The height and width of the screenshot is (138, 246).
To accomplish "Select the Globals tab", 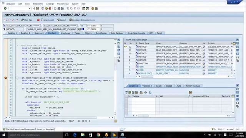I will pos(169,86).
